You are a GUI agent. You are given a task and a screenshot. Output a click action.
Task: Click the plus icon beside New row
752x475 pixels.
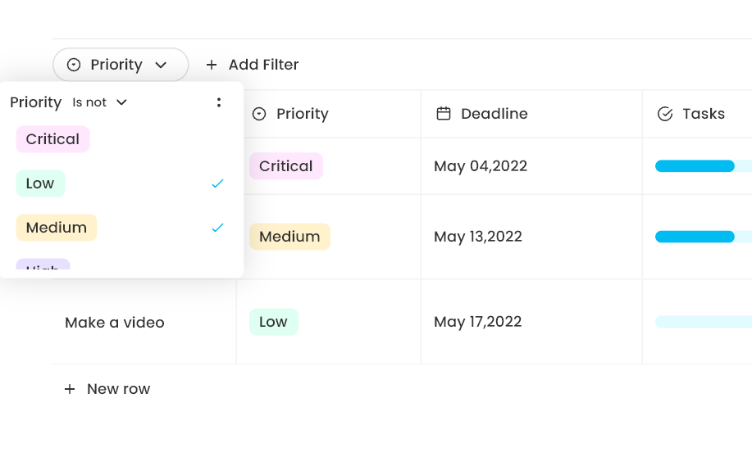pos(70,389)
